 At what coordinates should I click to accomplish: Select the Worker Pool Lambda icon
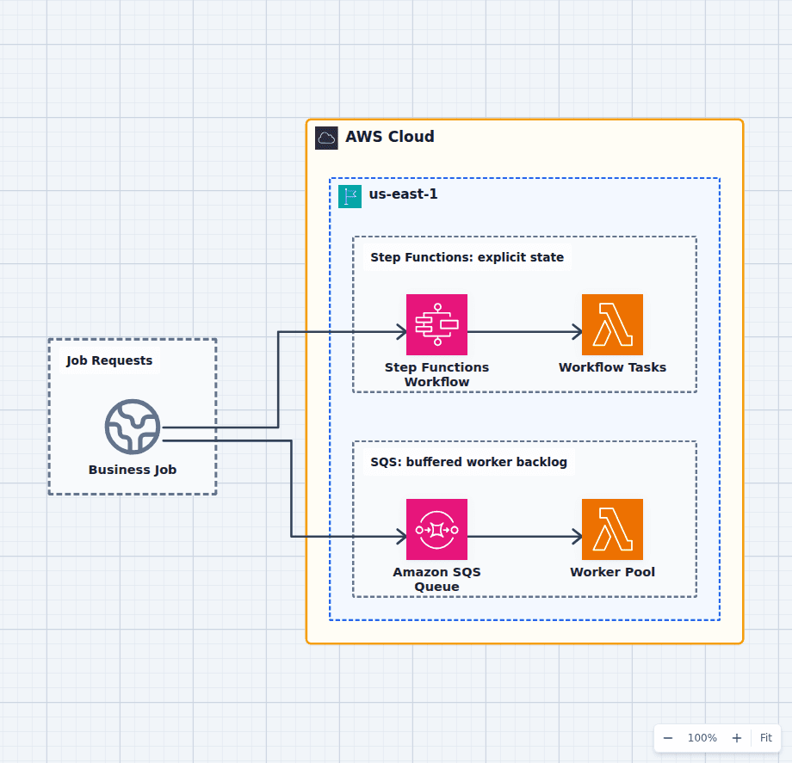(x=612, y=529)
